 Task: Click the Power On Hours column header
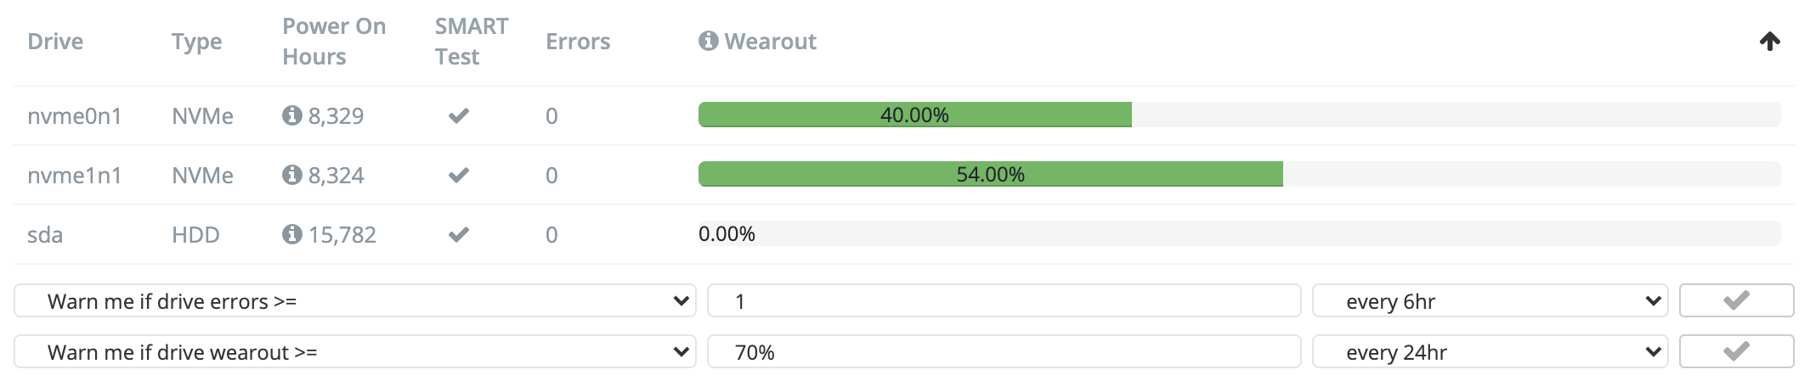point(333,41)
